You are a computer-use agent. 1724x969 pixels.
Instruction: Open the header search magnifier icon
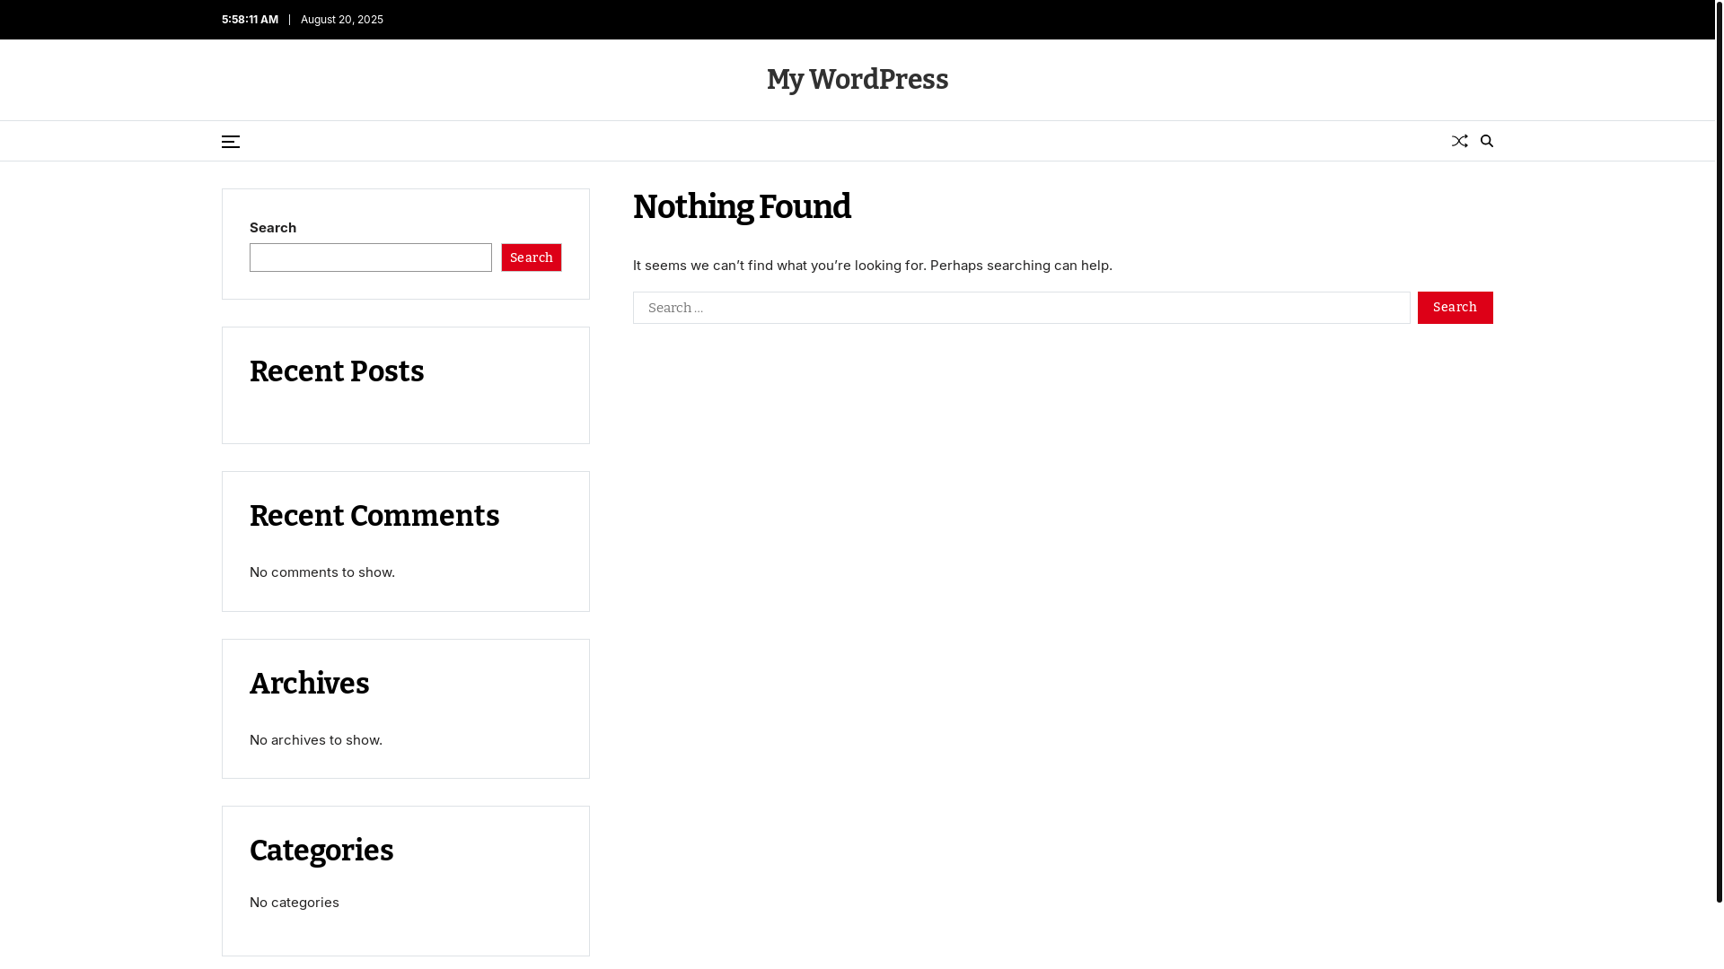pos(1487,141)
